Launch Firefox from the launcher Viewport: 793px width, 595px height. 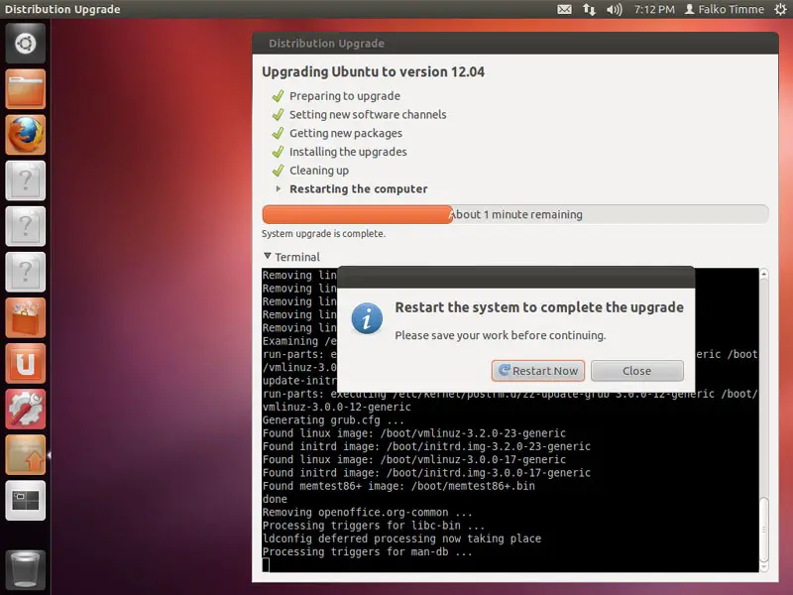[26, 135]
